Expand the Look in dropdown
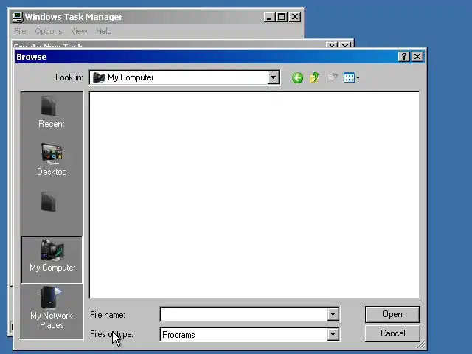 click(x=273, y=77)
